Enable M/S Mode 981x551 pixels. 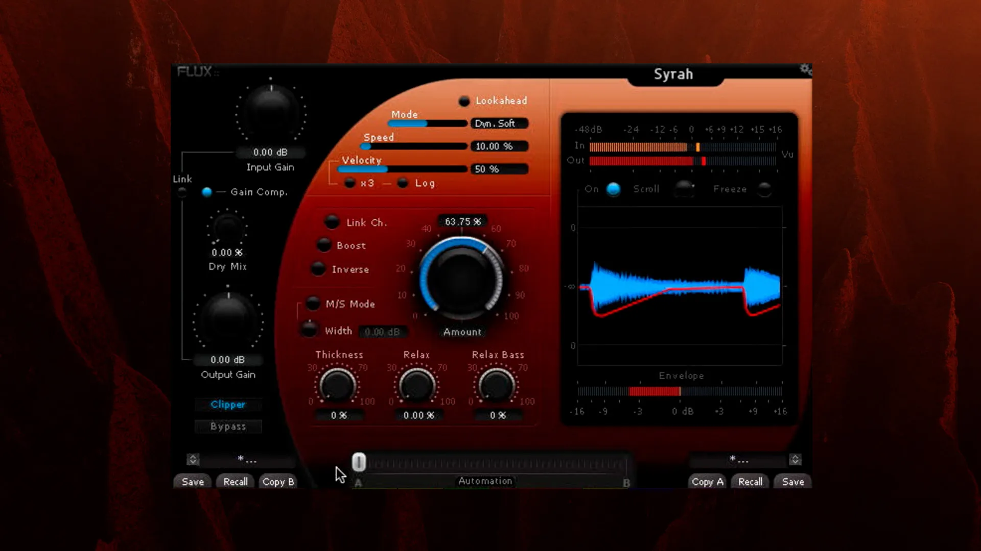313,304
